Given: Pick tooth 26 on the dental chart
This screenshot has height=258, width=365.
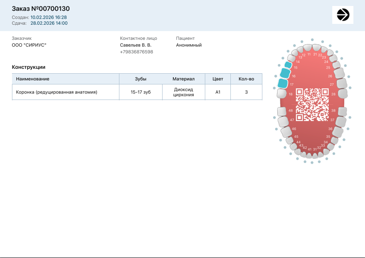Looking at the screenshot, I should [339, 73].
